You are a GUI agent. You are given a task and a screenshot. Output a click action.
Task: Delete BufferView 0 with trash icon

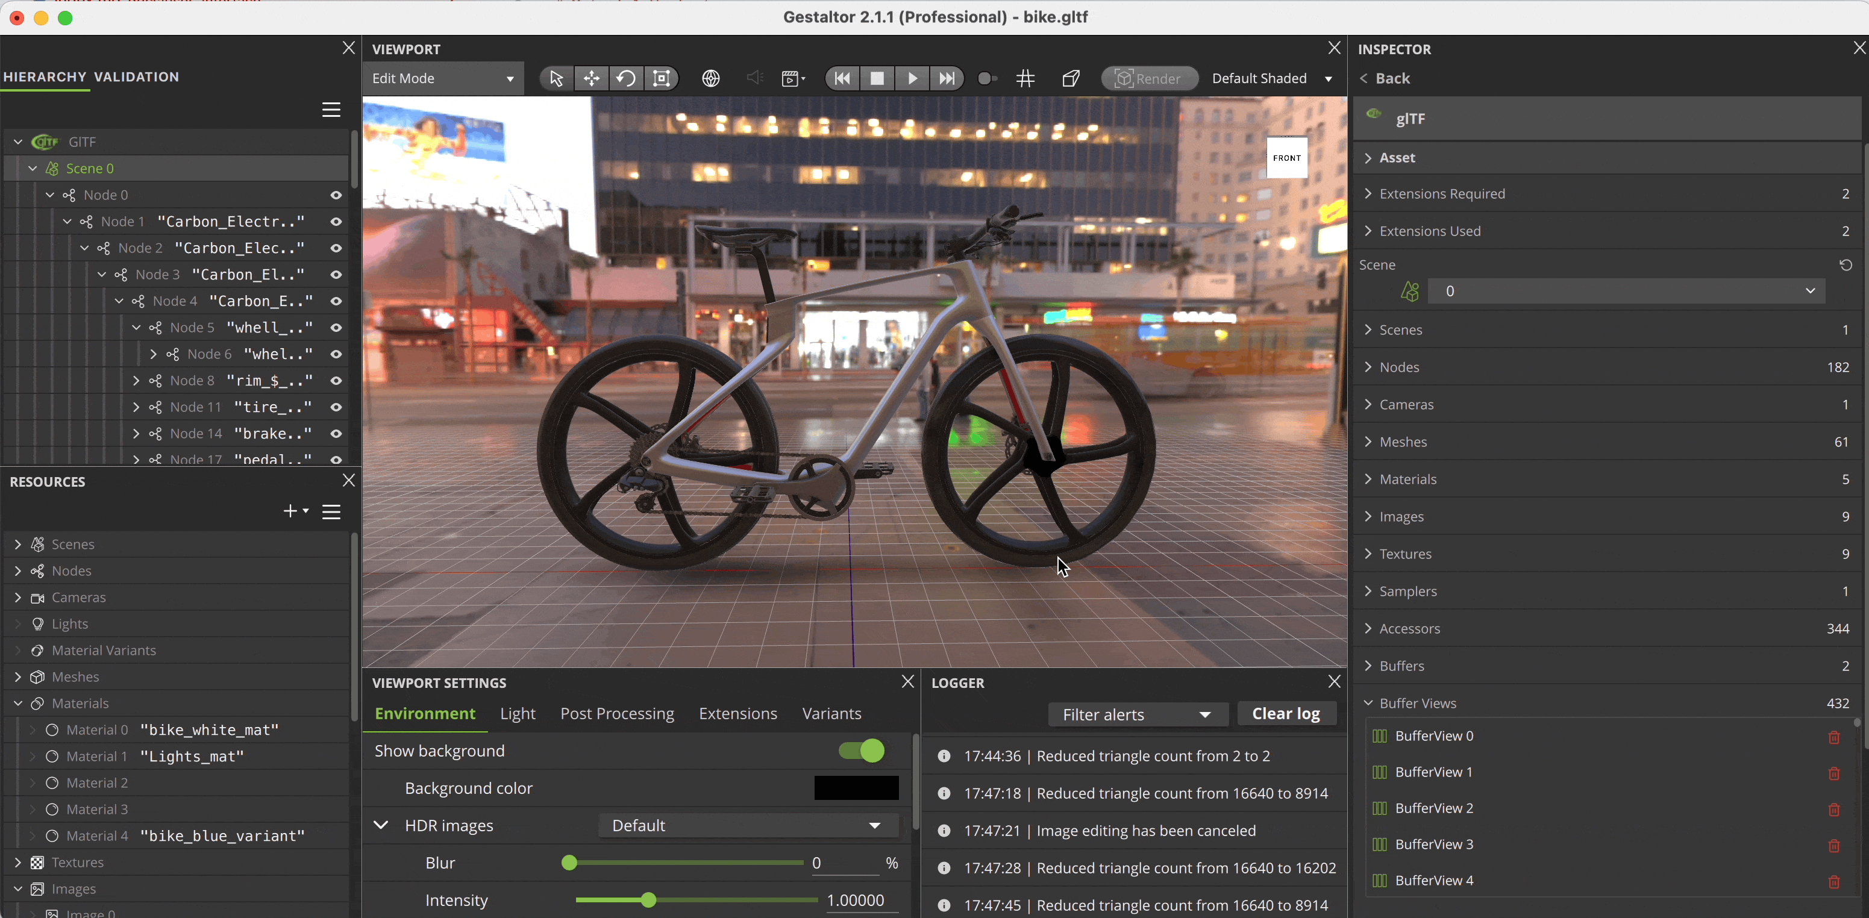[x=1834, y=737]
